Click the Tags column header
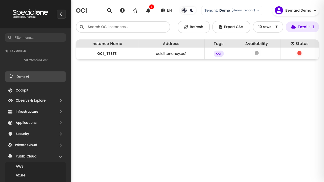 click(218, 44)
